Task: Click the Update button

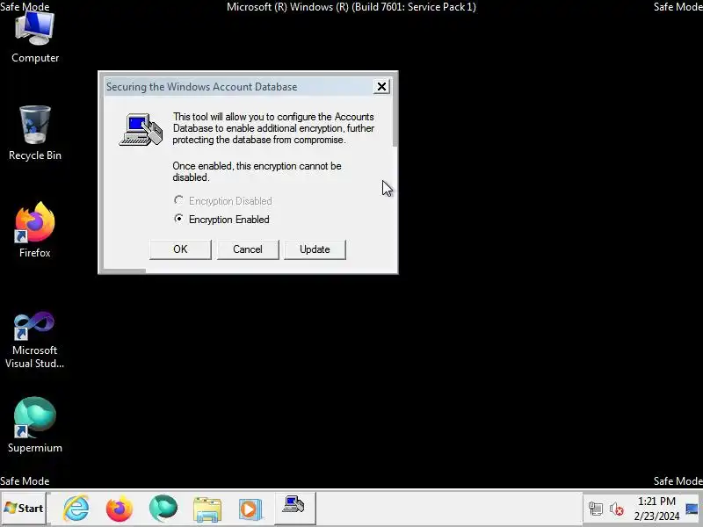Action: (x=315, y=249)
